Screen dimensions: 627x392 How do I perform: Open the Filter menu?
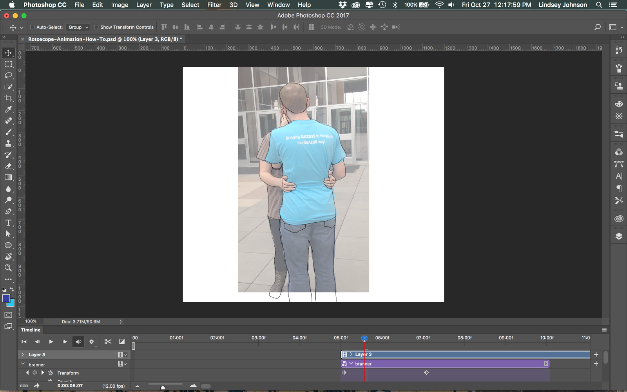pyautogui.click(x=214, y=5)
